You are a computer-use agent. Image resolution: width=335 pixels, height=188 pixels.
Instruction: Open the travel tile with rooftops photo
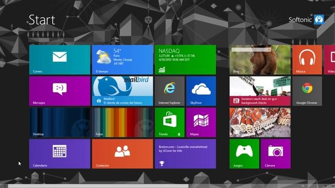[x=260, y=122]
